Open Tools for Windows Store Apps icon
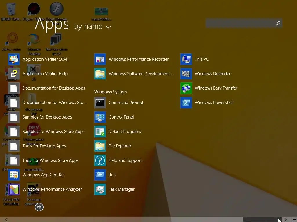 pos(14,160)
